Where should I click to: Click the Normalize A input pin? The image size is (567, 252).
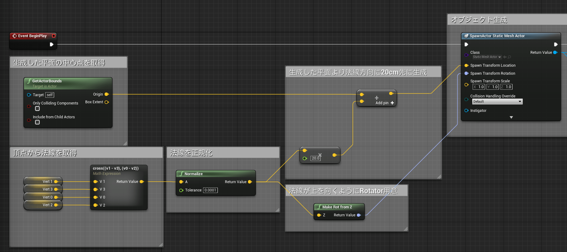tap(182, 182)
